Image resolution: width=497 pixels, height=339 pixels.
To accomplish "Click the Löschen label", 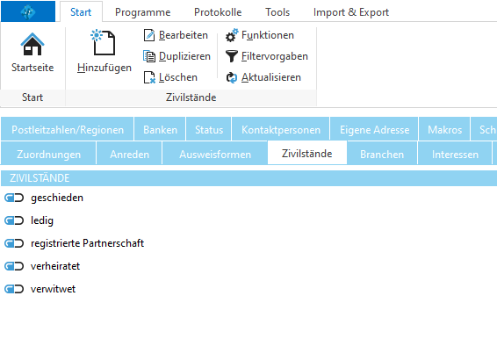I will (x=178, y=77).
